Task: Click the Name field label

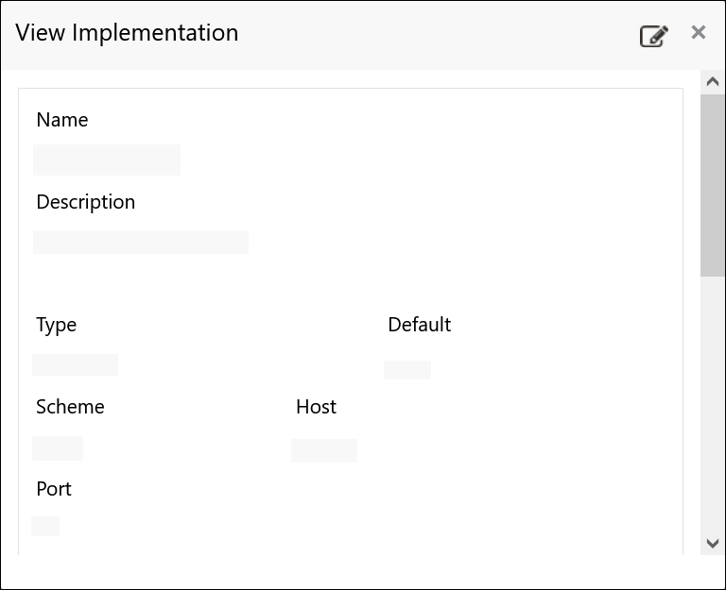Action: click(x=62, y=120)
